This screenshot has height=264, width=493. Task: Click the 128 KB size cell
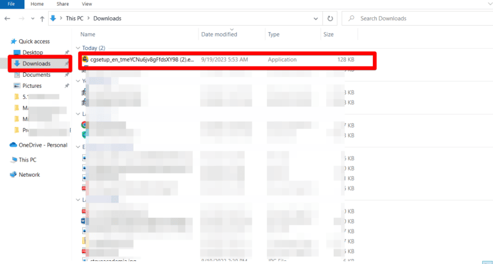point(345,60)
